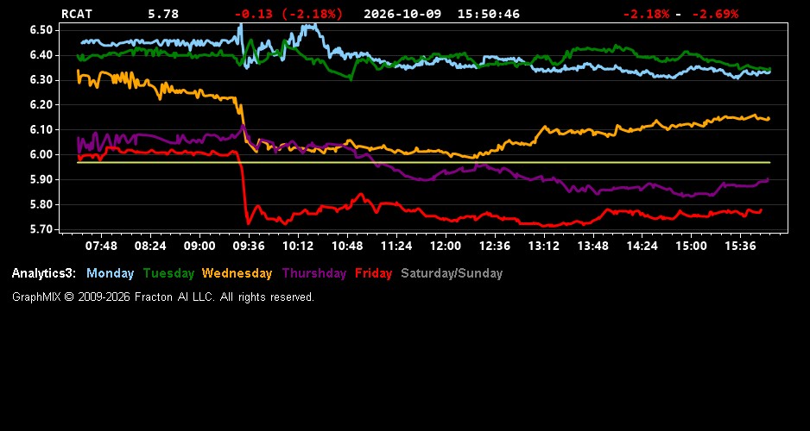Click the 13:12 time axis label
Image resolution: width=810 pixels, height=431 pixels.
tap(543, 246)
